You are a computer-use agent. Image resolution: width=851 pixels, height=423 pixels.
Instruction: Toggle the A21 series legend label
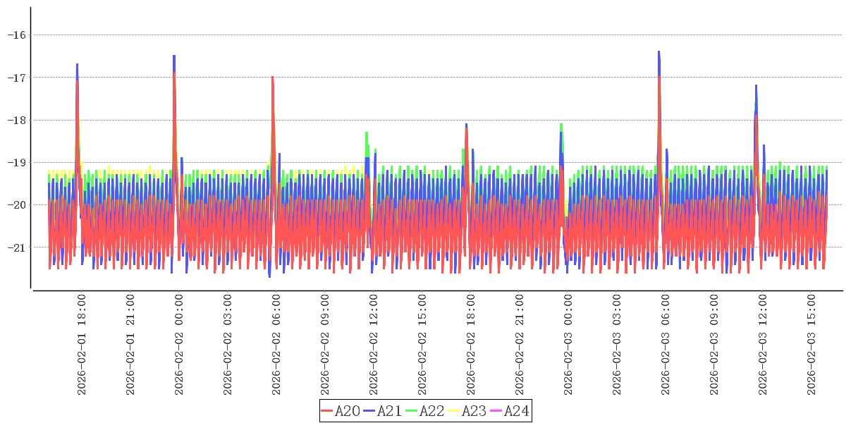coord(389,411)
